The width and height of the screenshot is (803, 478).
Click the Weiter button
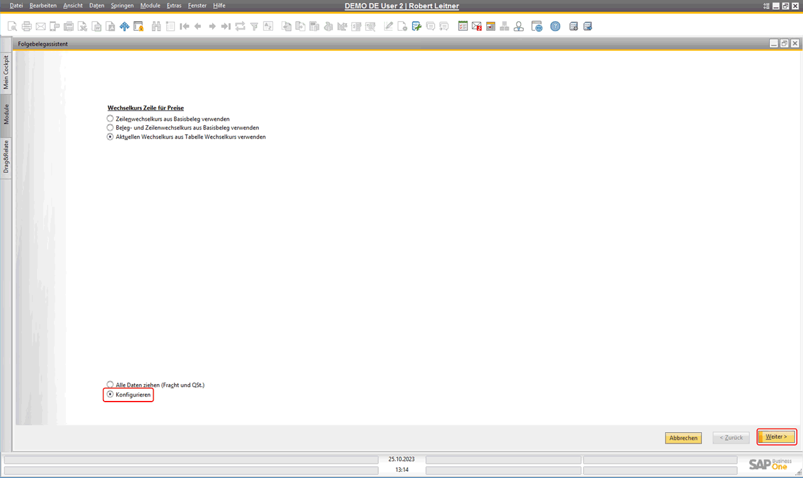tap(777, 437)
